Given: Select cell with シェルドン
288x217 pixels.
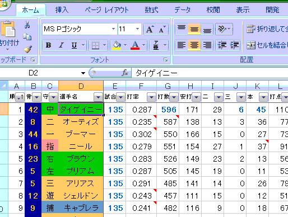Looking at the screenshot, I should pyautogui.click(x=81, y=196).
